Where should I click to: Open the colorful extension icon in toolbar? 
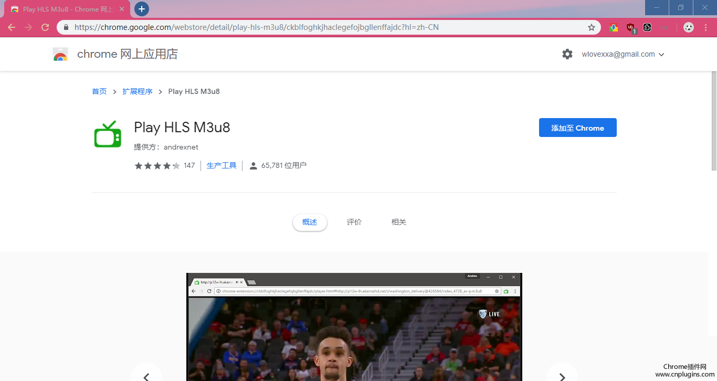coord(614,27)
